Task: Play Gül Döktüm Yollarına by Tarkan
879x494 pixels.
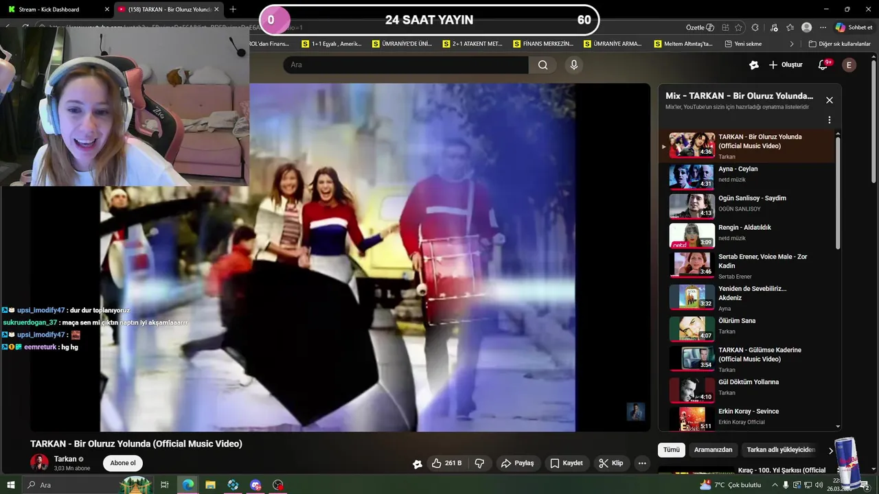Action: [x=749, y=389]
